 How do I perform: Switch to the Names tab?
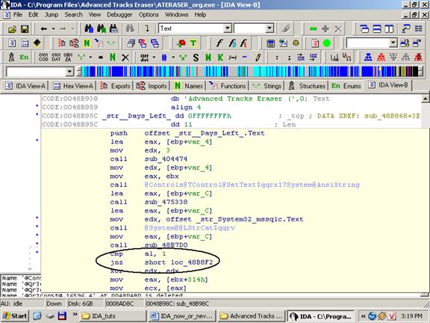click(x=189, y=86)
